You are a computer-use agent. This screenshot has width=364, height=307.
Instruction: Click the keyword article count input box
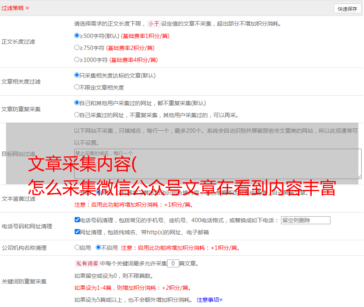[x=173, y=264]
